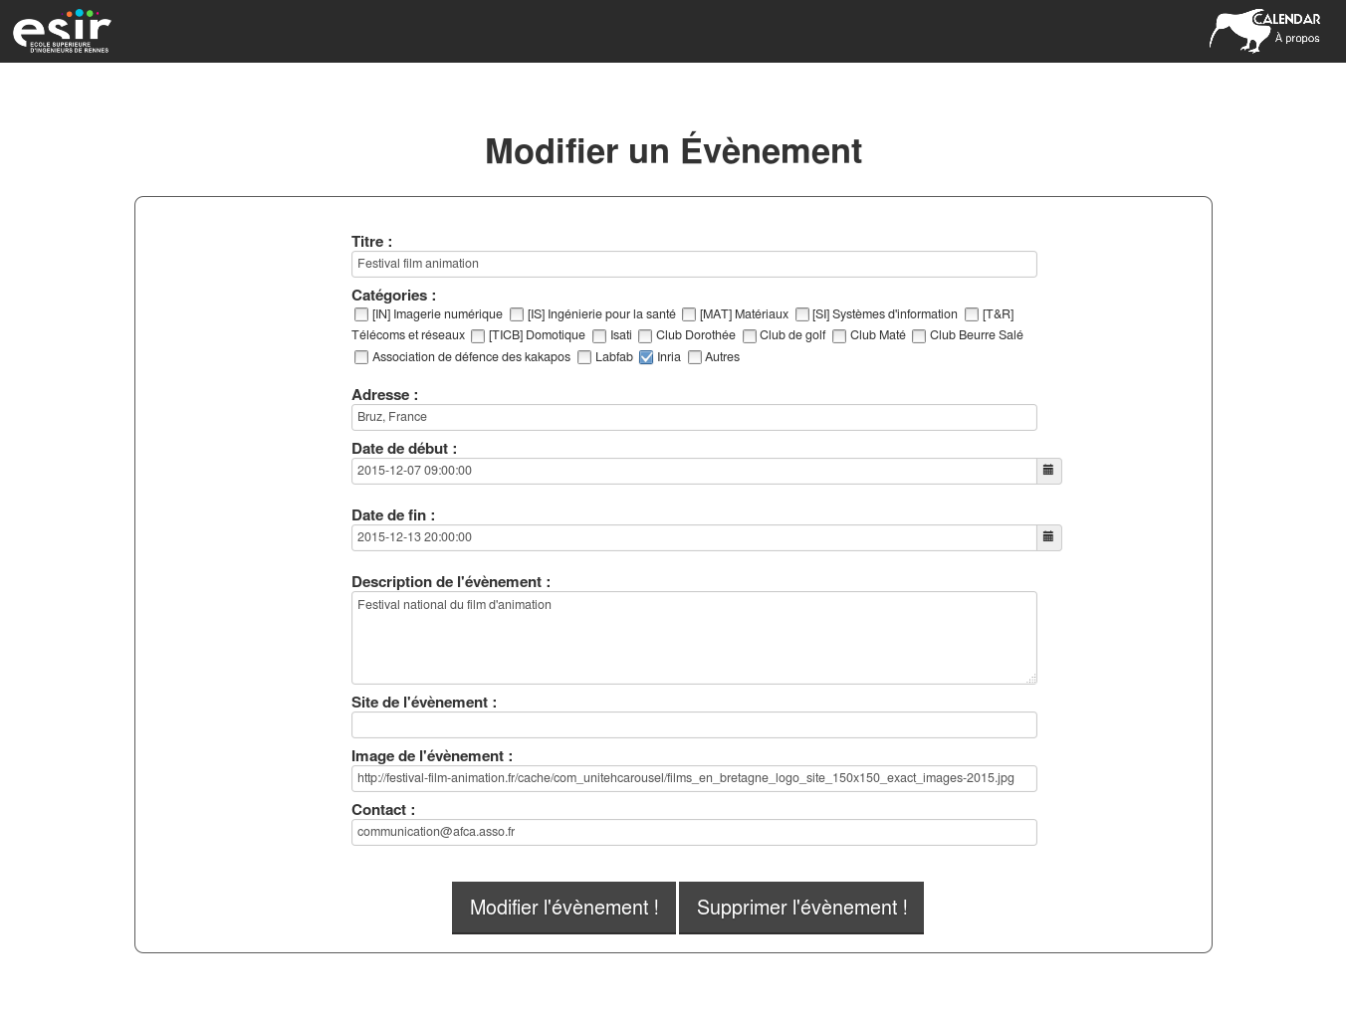This screenshot has width=1346, height=1015.
Task: Focus the empty Site de l'évènement field
Action: click(693, 724)
